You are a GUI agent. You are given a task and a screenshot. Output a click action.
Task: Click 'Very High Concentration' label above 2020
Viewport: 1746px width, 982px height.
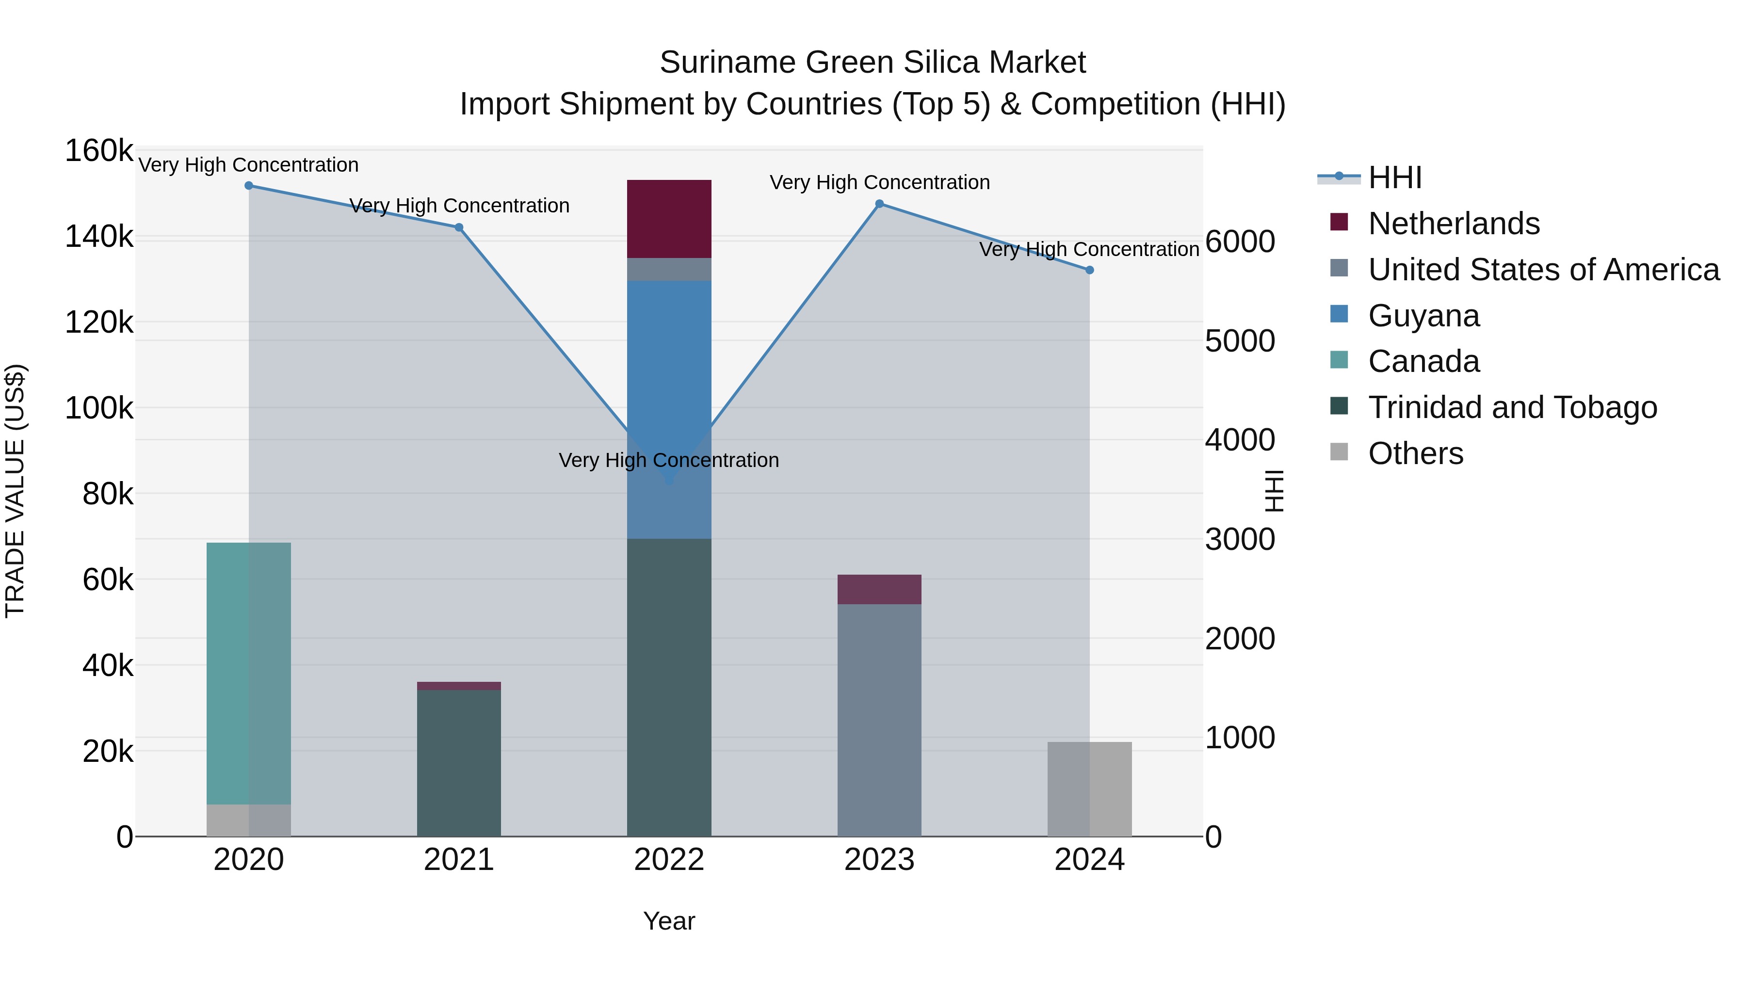[x=249, y=165]
